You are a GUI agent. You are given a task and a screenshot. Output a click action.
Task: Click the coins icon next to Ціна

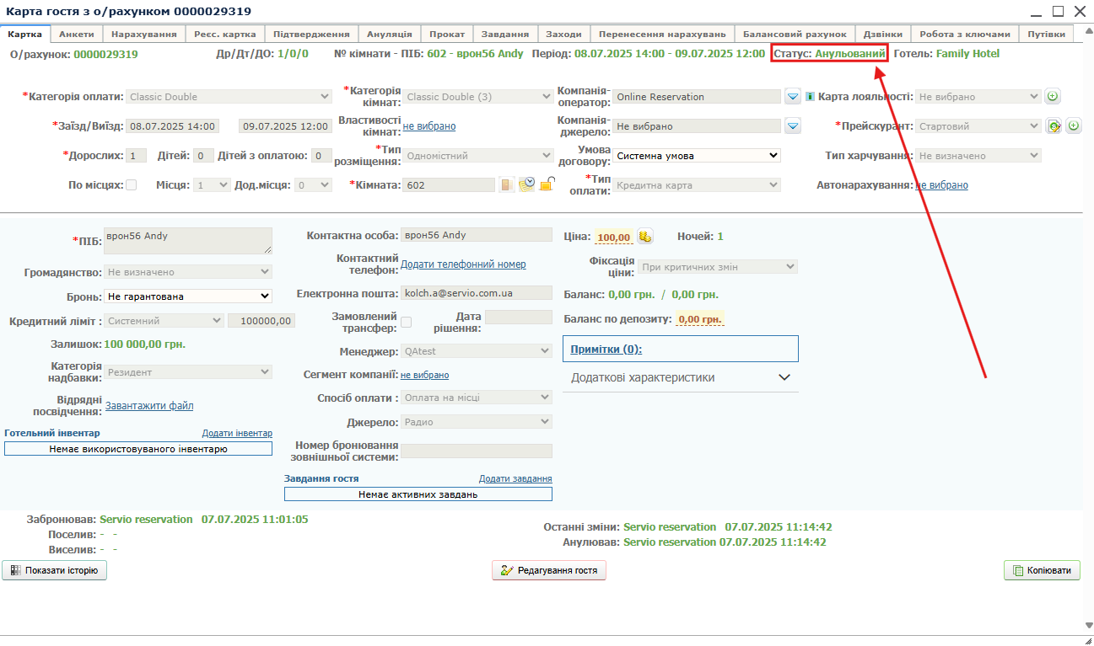[x=645, y=237]
